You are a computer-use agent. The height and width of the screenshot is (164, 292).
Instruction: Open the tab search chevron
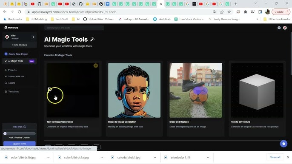[255, 3]
